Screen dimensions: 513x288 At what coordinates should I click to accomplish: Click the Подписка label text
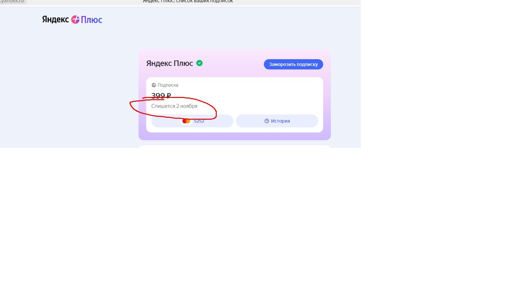coord(168,85)
